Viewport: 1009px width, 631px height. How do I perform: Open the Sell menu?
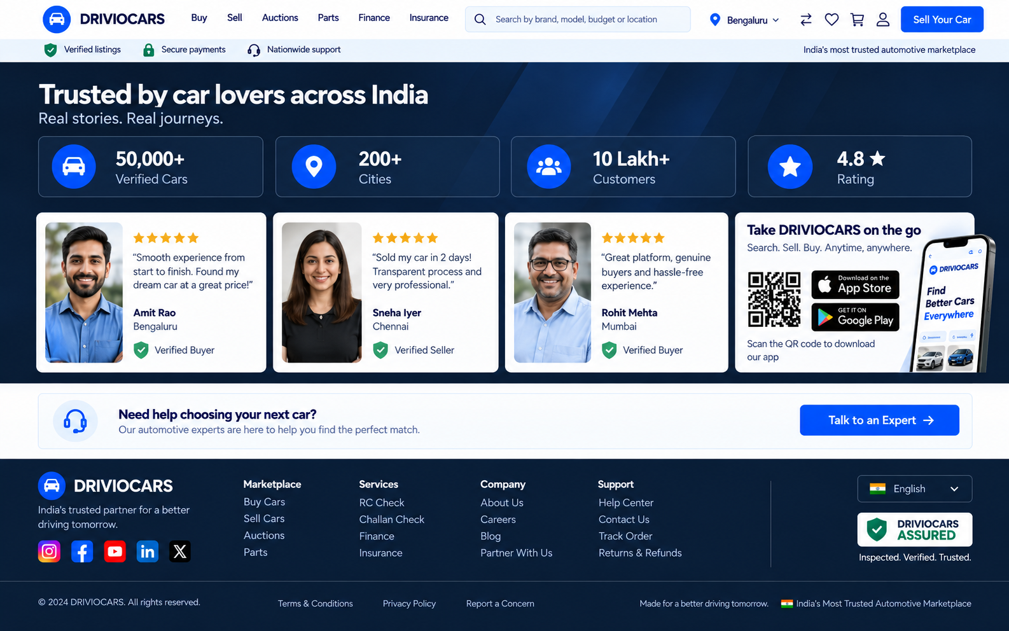(235, 18)
